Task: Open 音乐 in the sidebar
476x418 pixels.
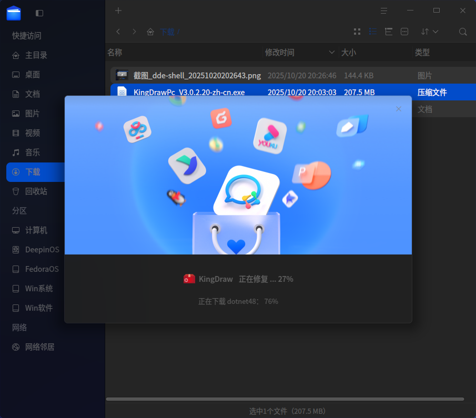Action: [x=33, y=152]
